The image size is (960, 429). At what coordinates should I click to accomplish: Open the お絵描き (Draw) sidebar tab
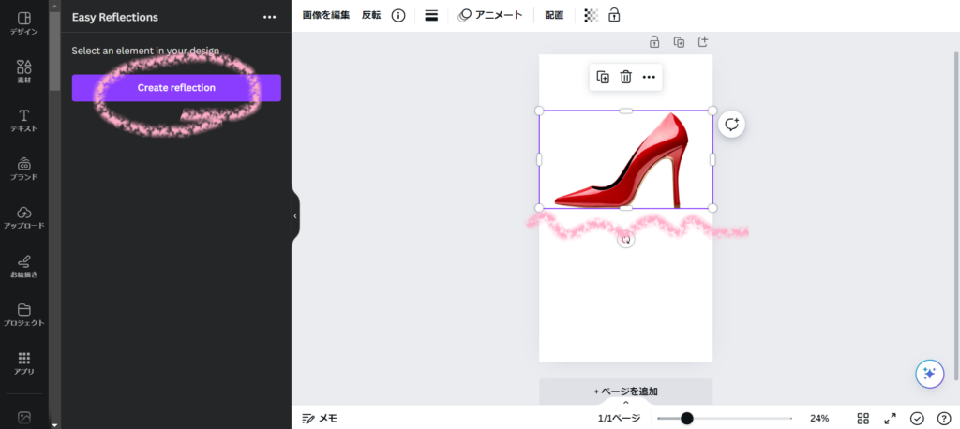23,266
